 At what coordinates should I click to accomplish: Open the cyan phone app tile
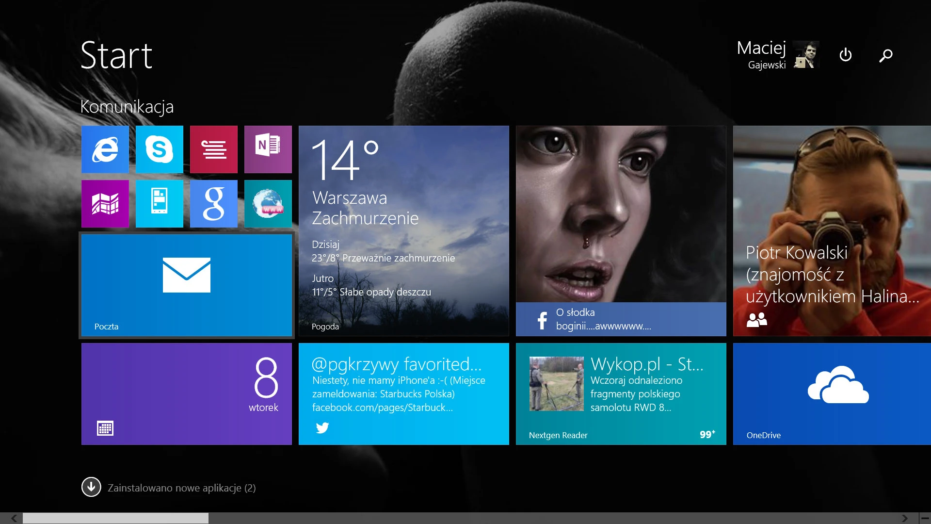click(x=160, y=204)
